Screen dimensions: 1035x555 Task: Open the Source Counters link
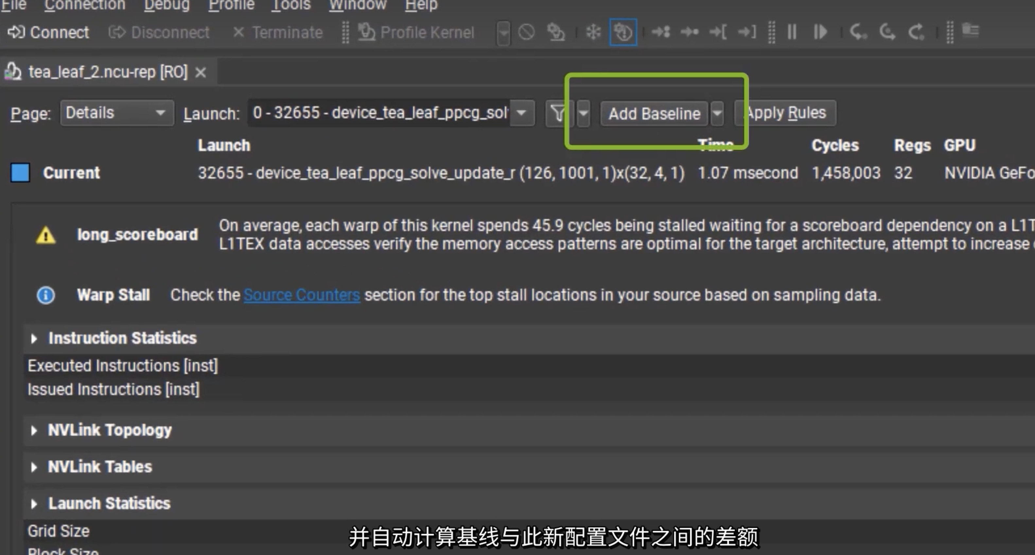point(301,295)
